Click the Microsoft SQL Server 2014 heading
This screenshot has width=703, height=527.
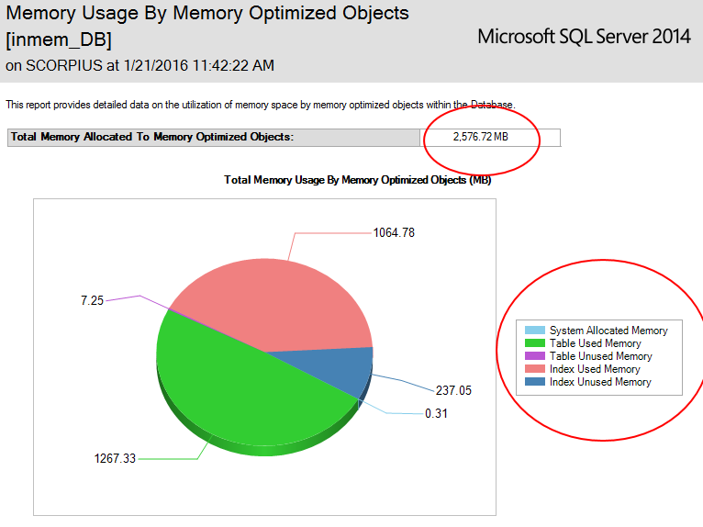point(584,38)
